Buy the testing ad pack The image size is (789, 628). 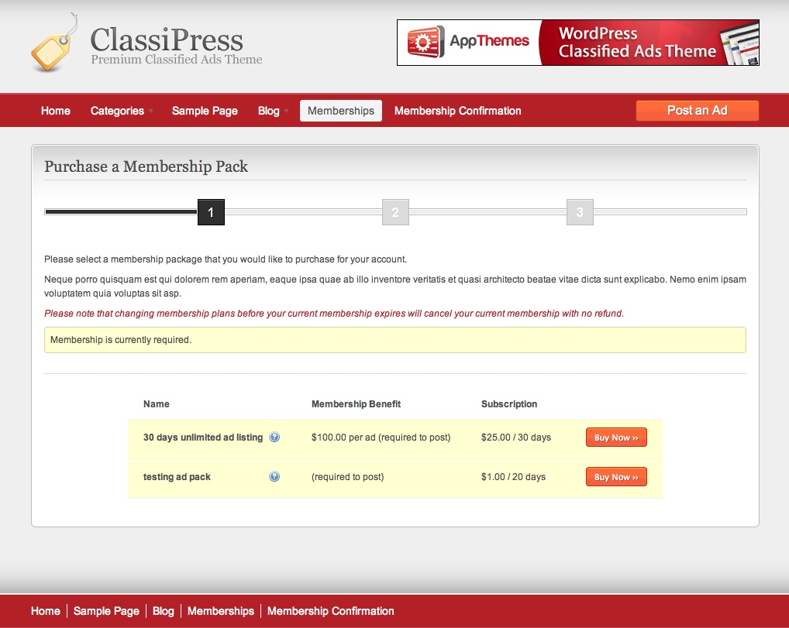coord(616,477)
